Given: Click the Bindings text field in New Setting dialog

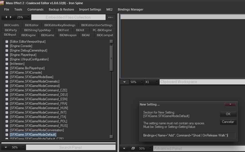Looking at the screenshot, I should (189, 135).
